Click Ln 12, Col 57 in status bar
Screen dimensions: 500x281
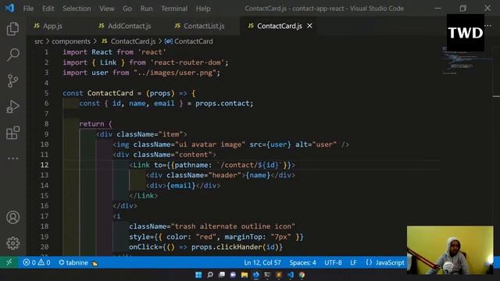(x=262, y=262)
